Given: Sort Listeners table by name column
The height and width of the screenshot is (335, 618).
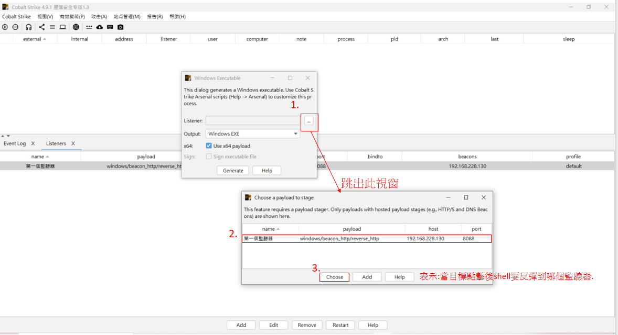Looking at the screenshot, I should [40, 157].
